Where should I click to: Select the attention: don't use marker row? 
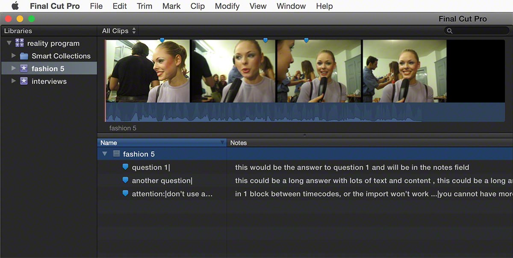pos(305,194)
